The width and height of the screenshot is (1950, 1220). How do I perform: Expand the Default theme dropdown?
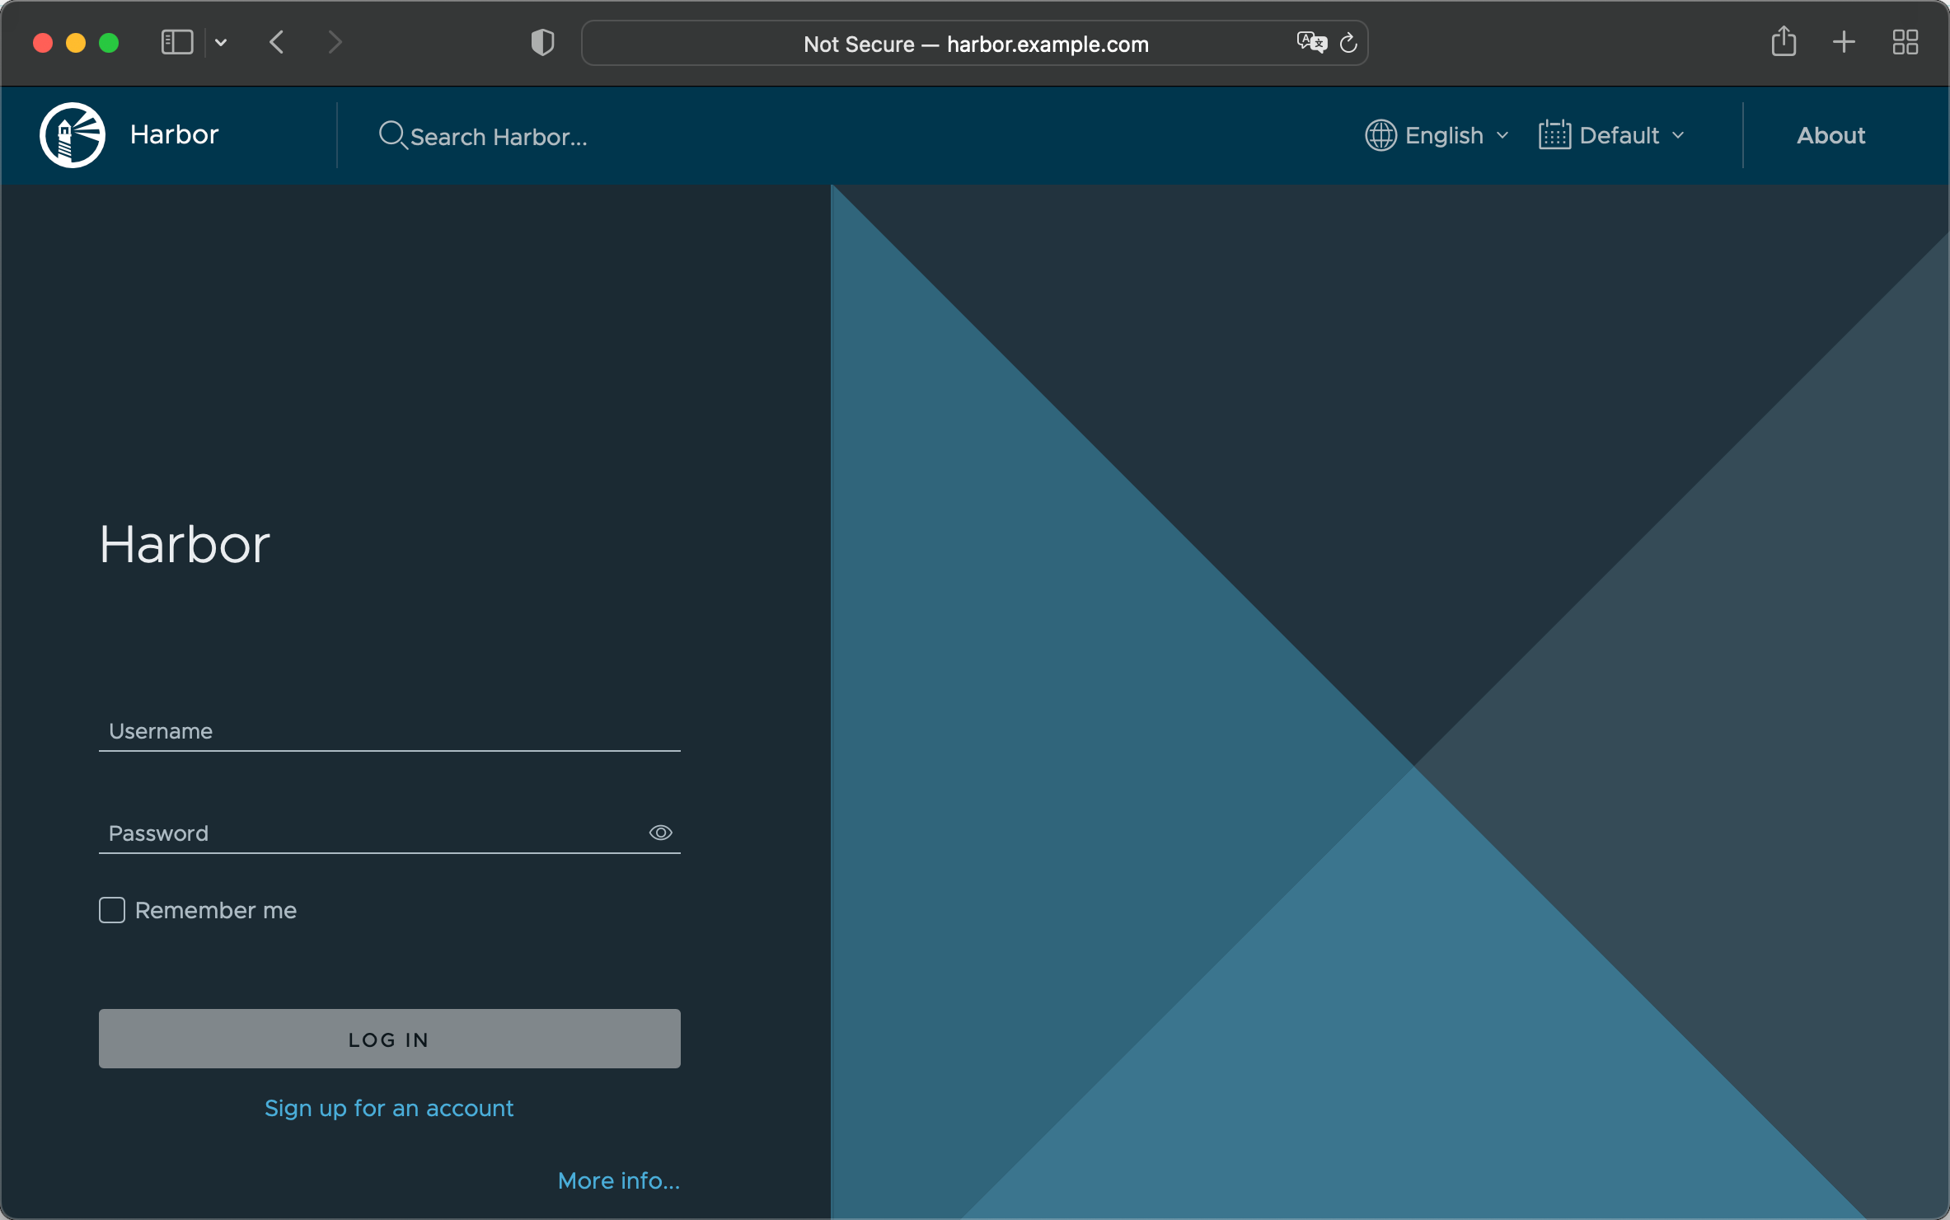(1617, 135)
